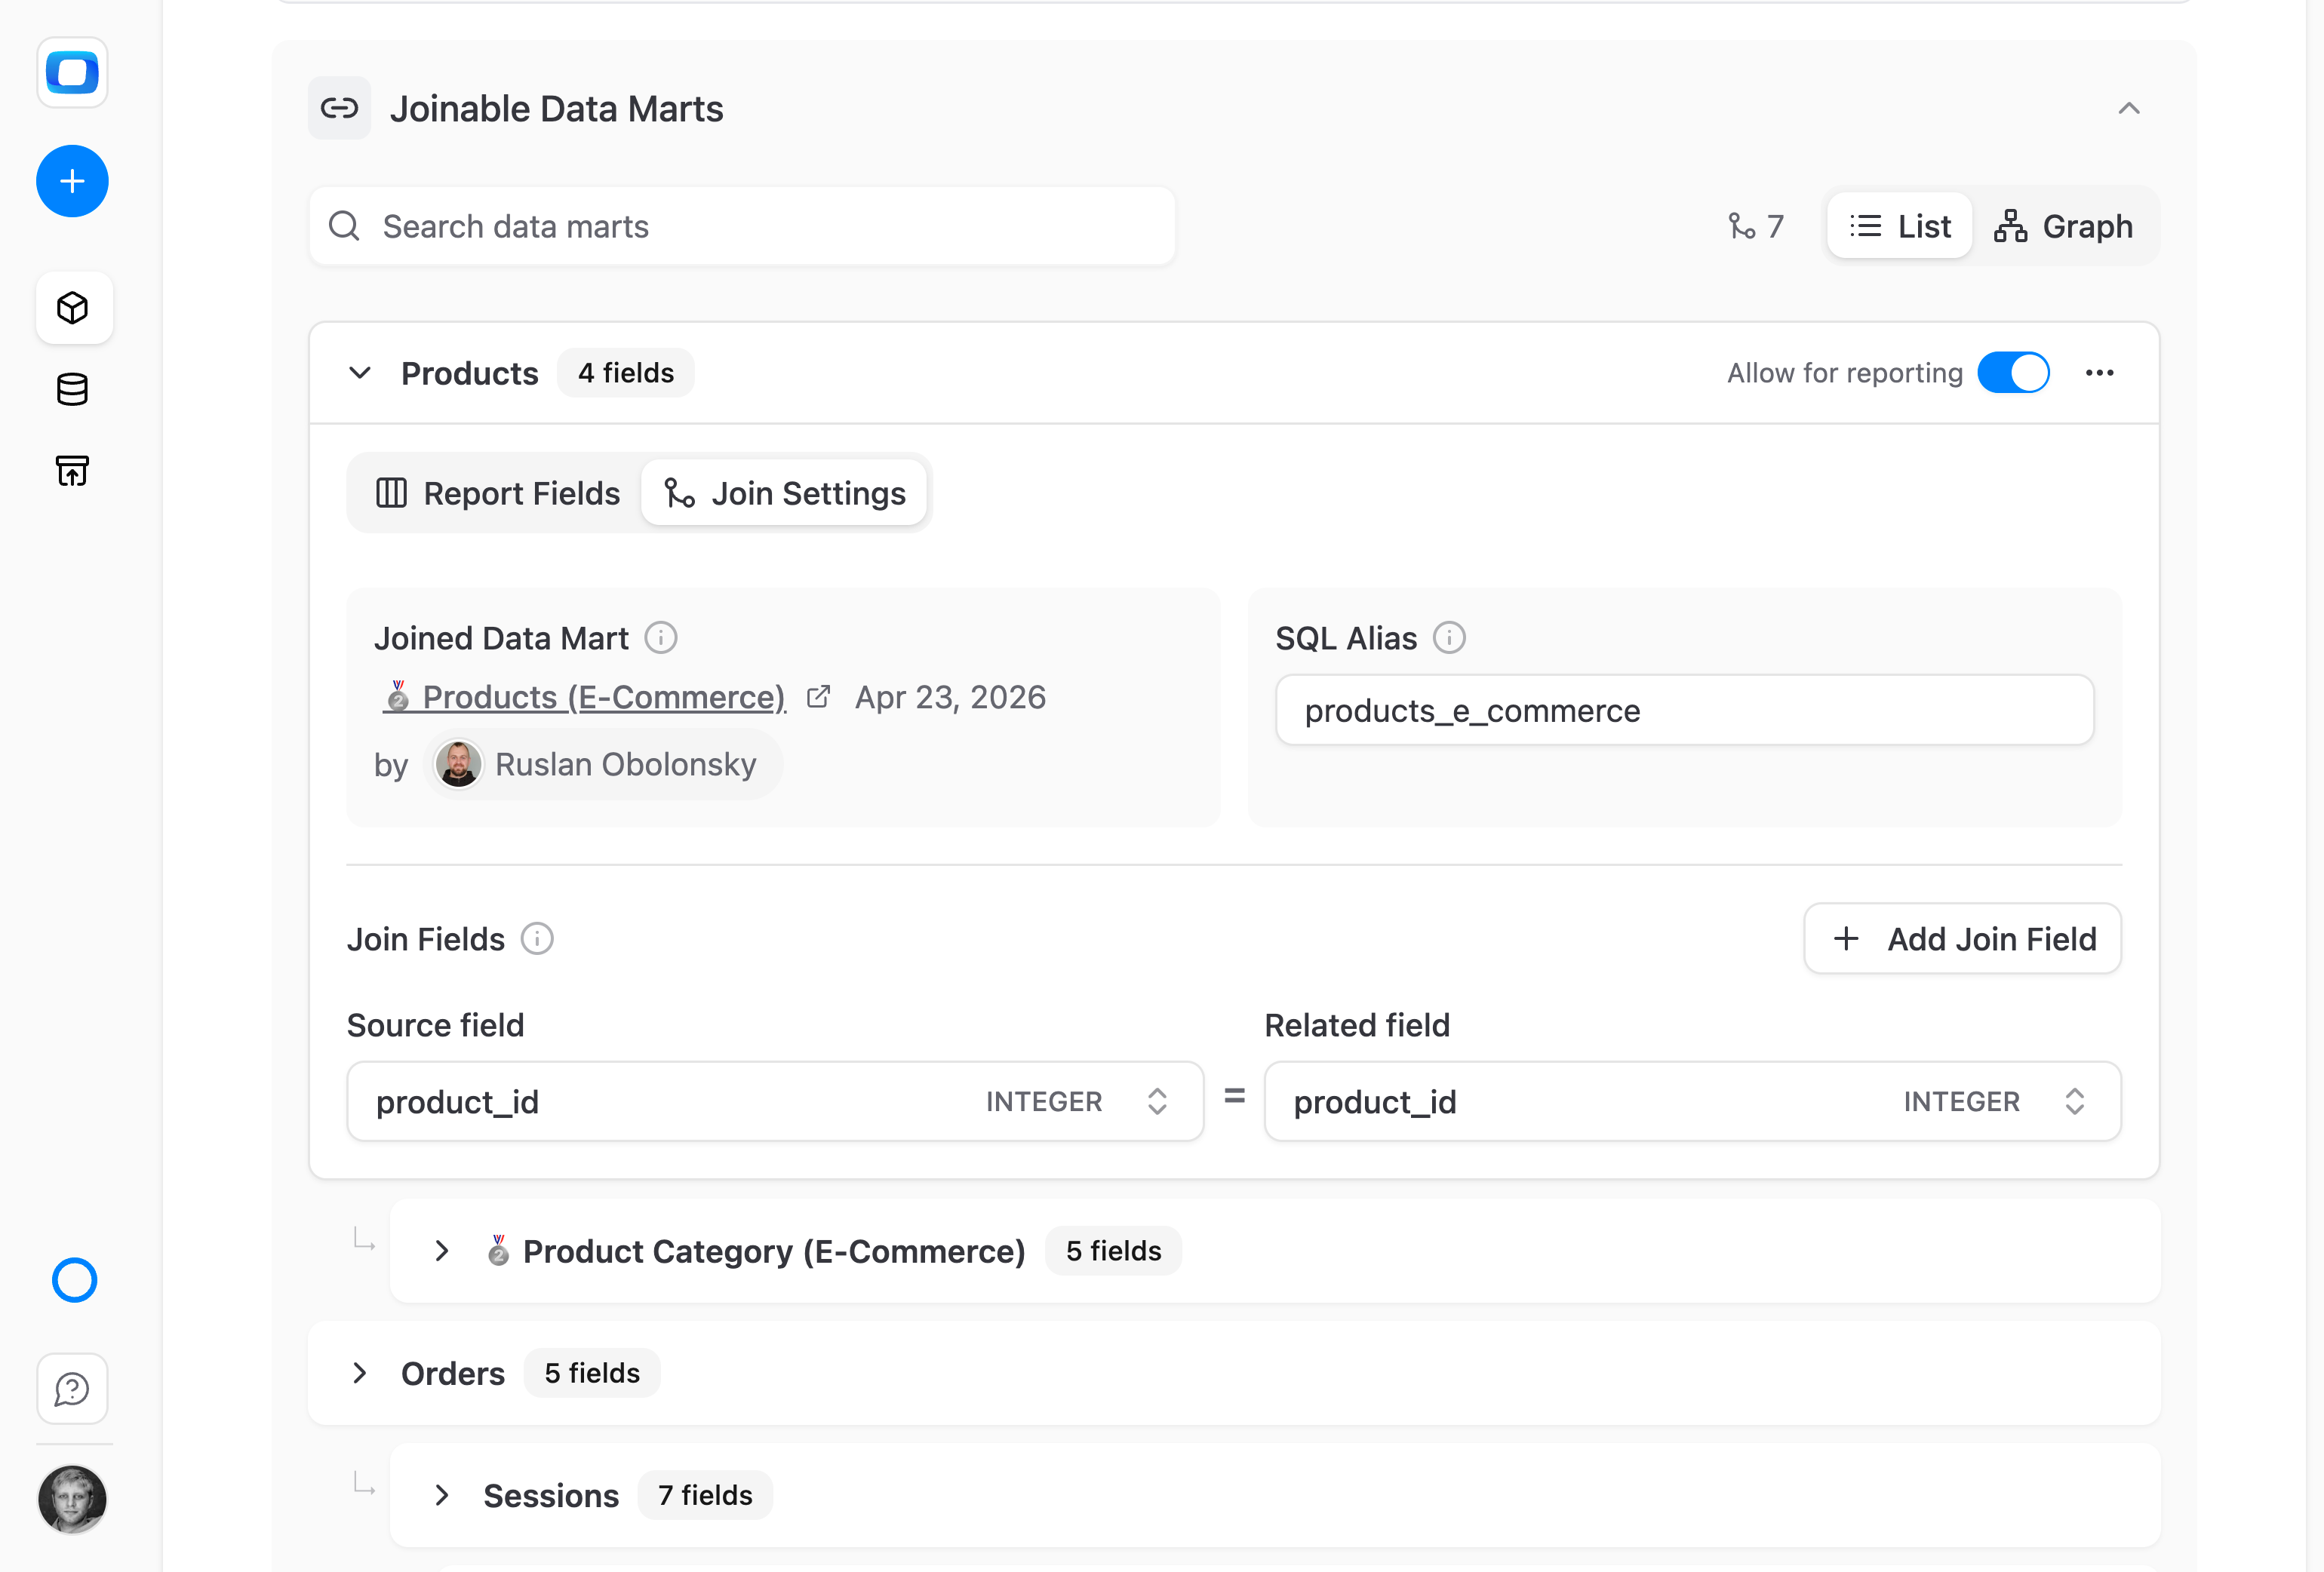Click the Add Join Field button
Viewport: 2324px width, 1572px height.
(1962, 938)
